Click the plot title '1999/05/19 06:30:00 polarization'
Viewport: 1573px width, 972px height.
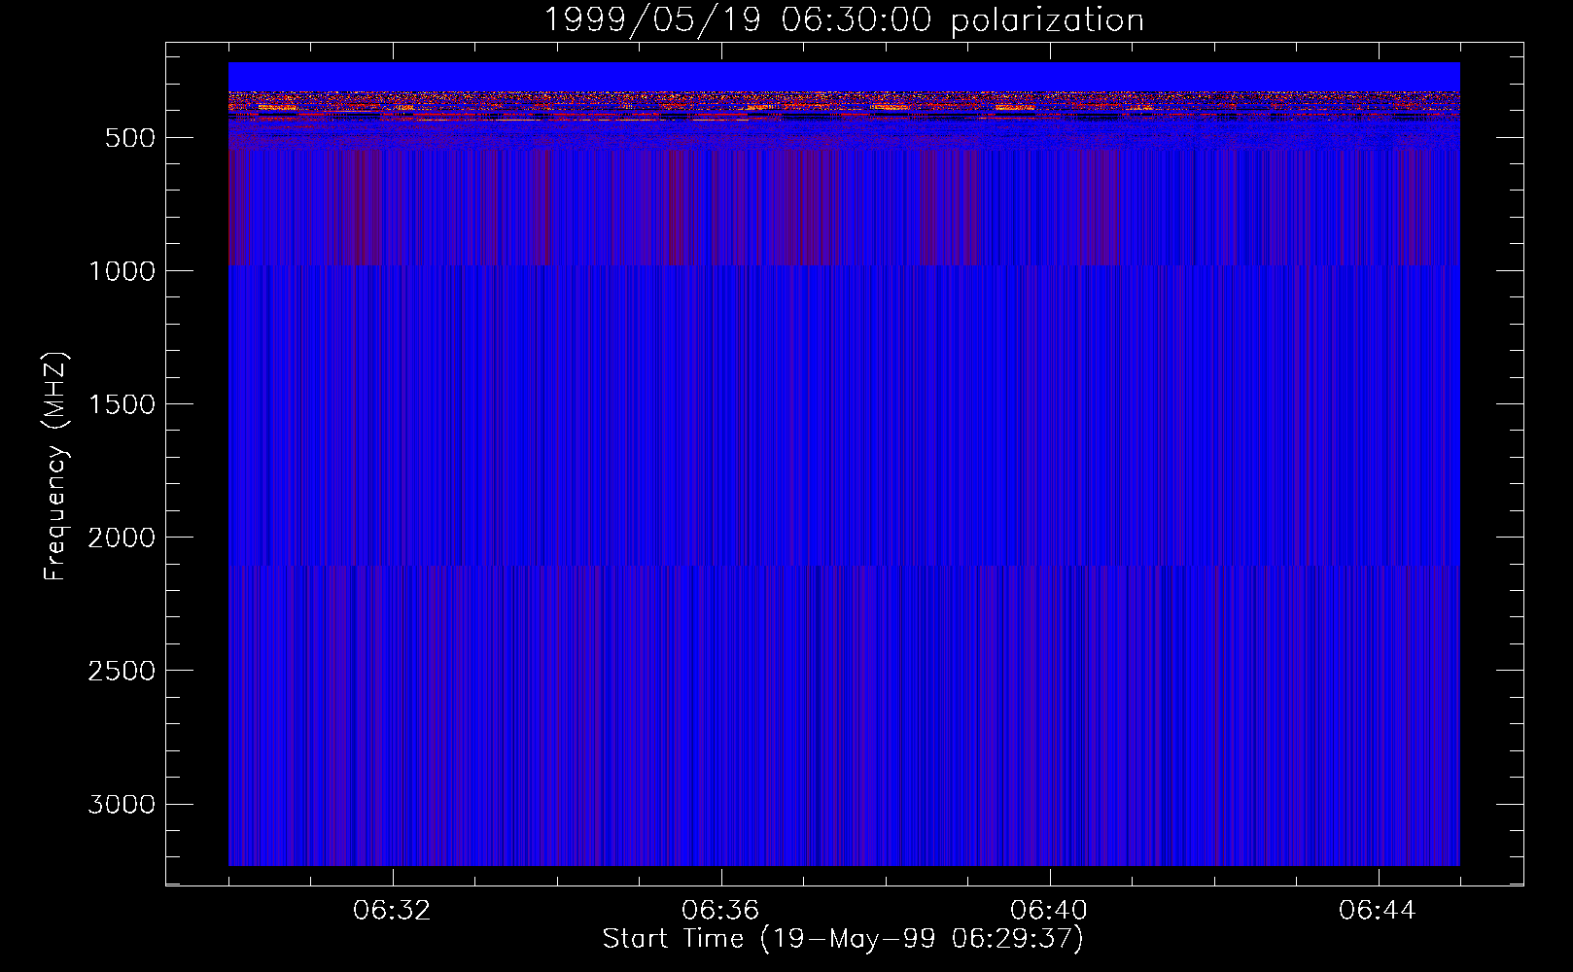843,20
